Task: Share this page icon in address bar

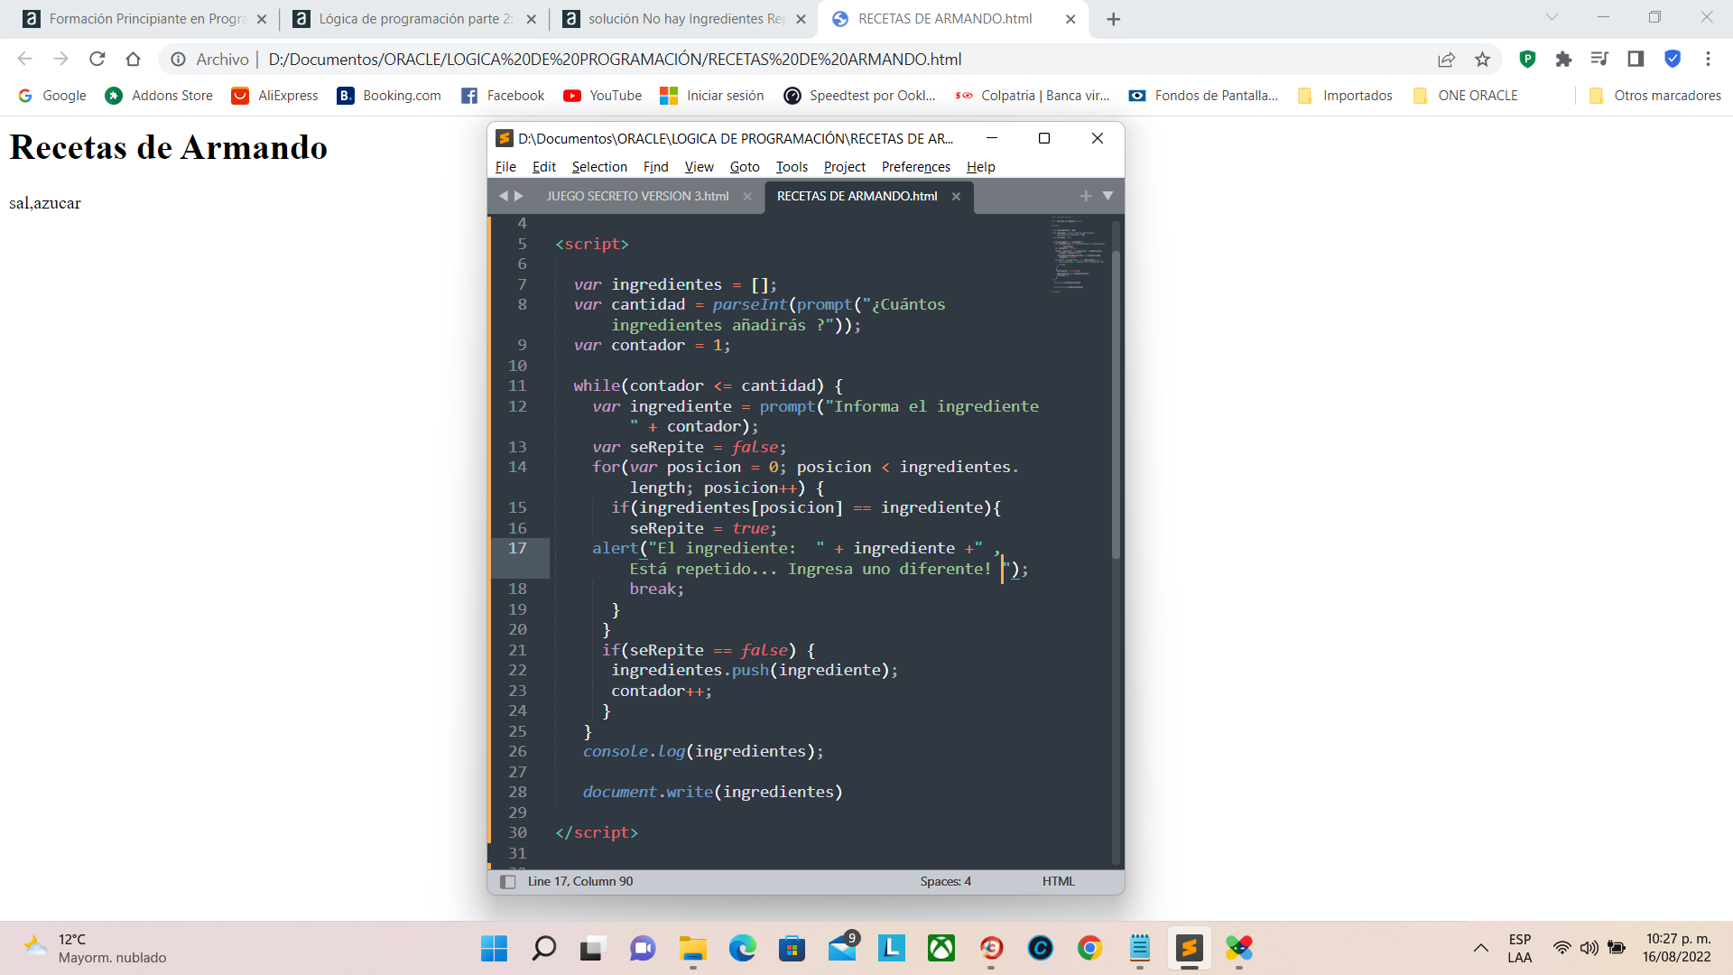Action: pos(1446,60)
